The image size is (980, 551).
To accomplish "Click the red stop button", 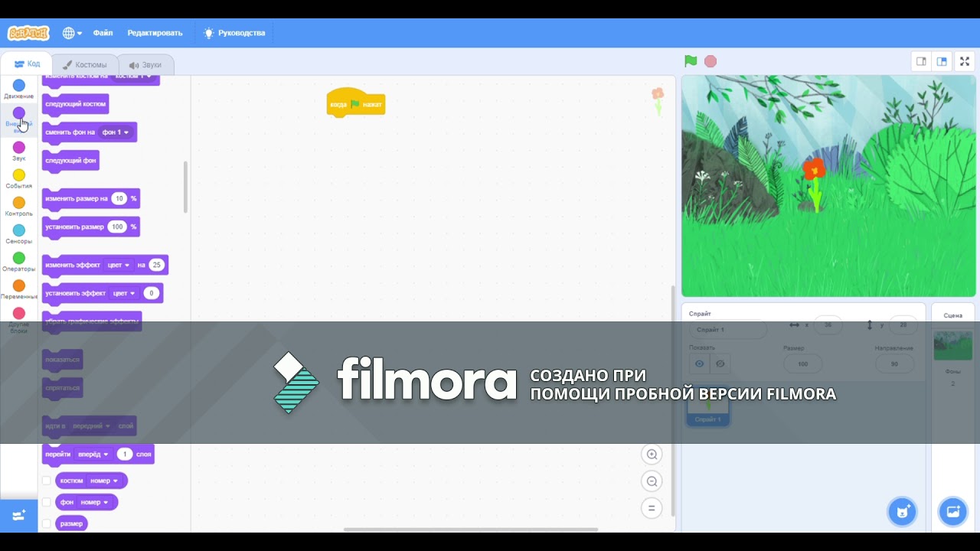I will point(710,61).
